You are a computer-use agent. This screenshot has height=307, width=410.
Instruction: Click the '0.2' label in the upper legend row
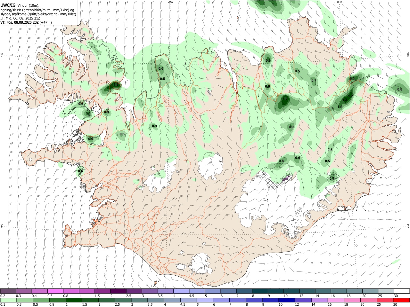click(3, 296)
